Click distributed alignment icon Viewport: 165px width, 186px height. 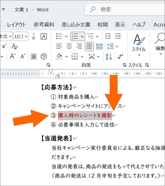tap(99, 46)
